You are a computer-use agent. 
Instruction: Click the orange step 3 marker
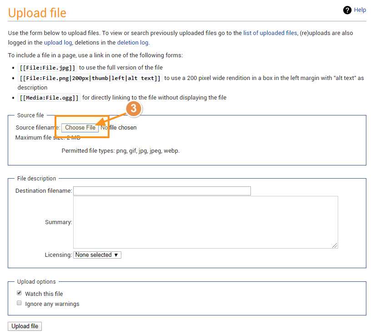[x=133, y=109]
